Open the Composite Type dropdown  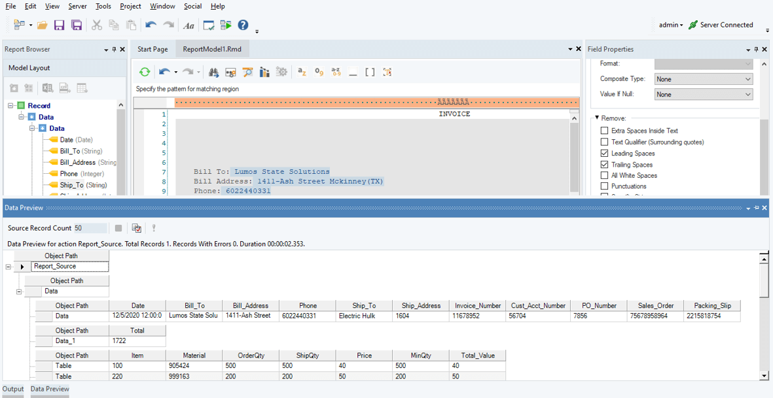(704, 79)
